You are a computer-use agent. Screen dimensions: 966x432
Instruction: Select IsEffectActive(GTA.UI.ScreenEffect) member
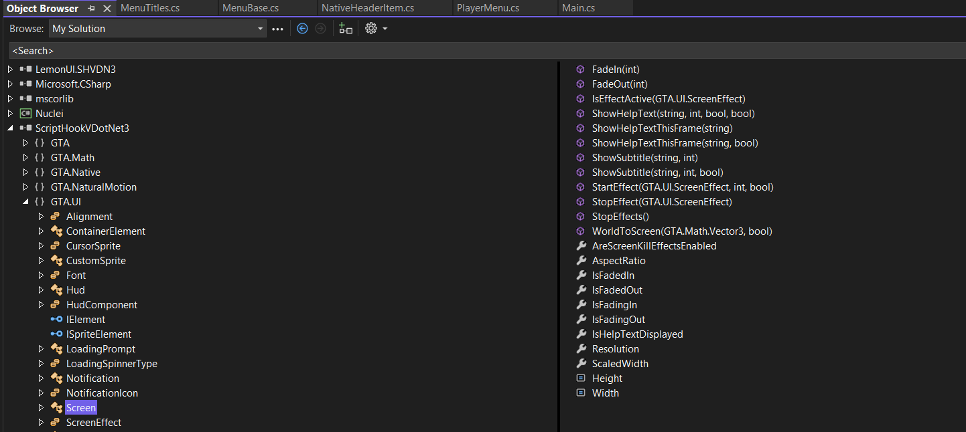click(669, 99)
